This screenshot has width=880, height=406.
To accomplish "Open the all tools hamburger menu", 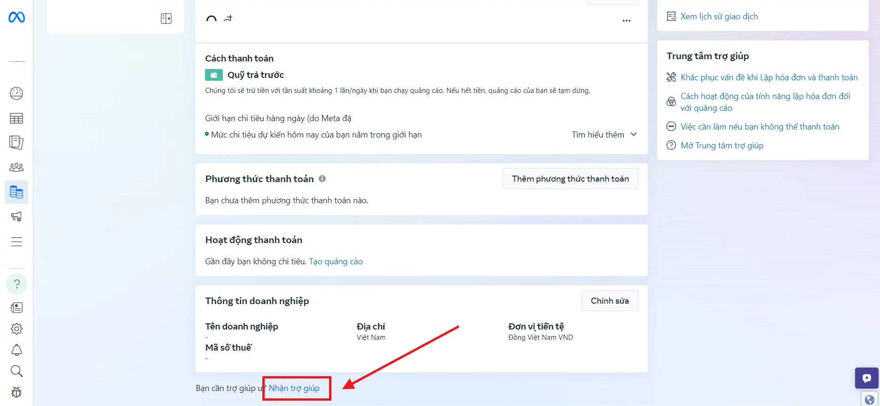I will pyautogui.click(x=16, y=242).
